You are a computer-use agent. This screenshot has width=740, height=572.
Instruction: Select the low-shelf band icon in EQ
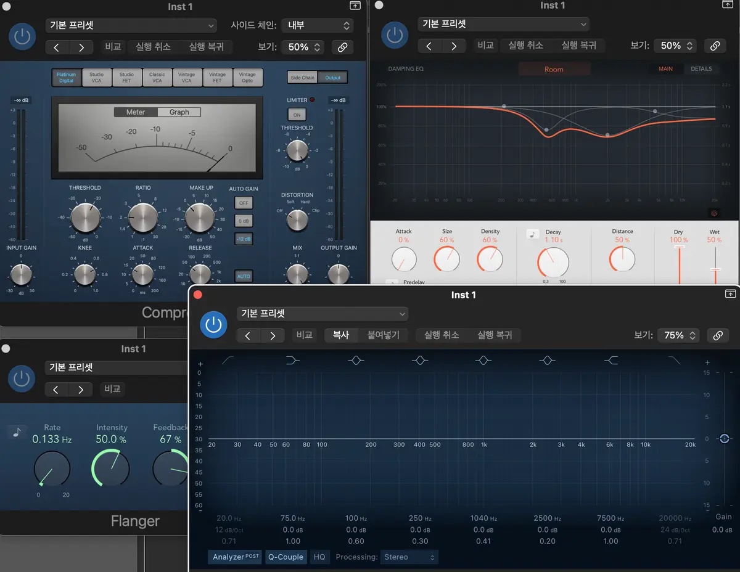click(x=292, y=361)
